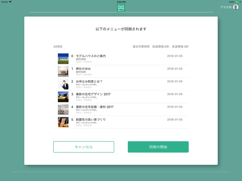Click the Carrier label in status bar

click(5, 2)
